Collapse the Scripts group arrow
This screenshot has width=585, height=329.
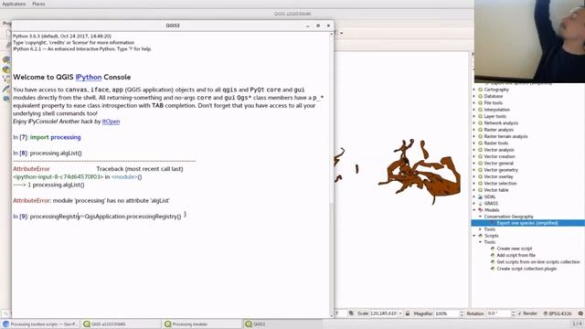[x=474, y=236]
